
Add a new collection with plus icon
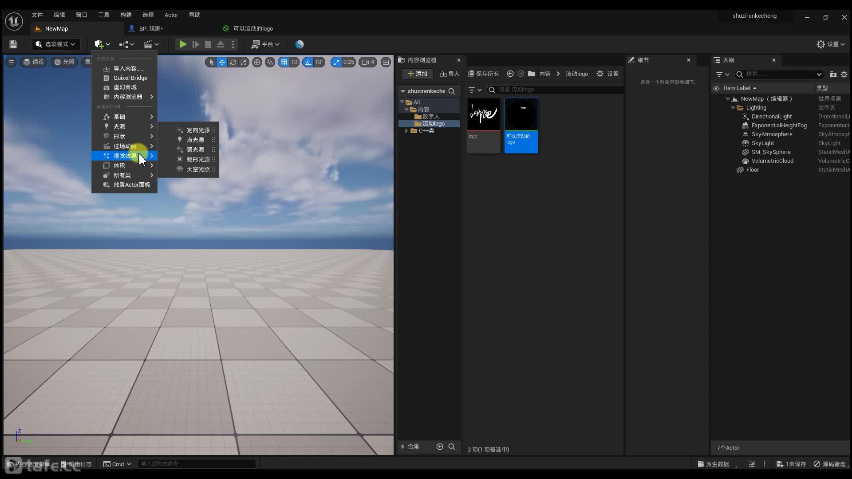439,447
